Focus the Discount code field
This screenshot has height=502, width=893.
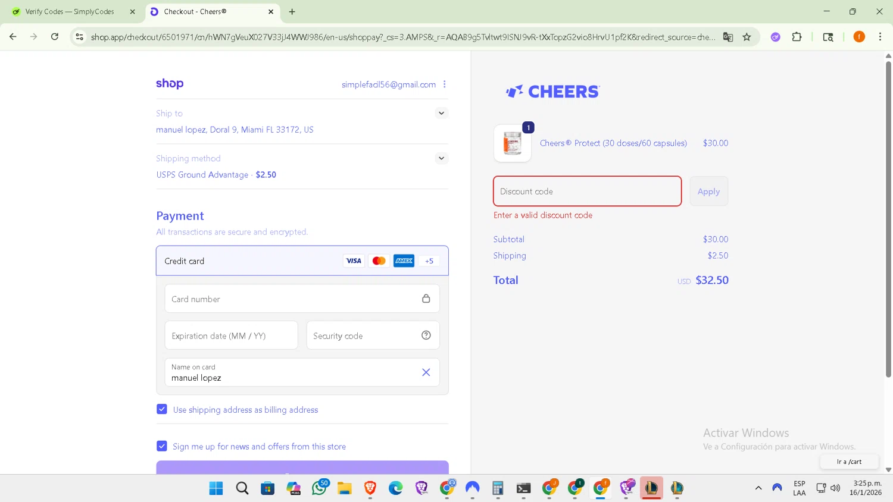[x=587, y=192]
